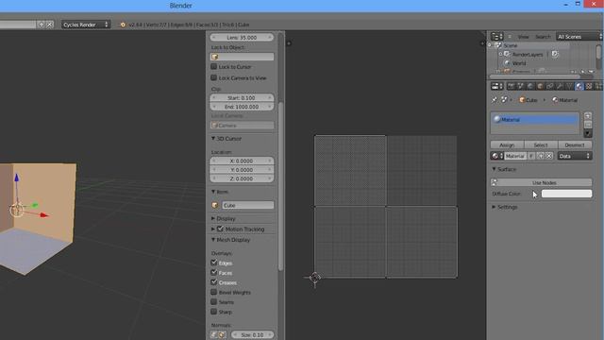Enable Lock to Cursor checkbox
The image size is (604, 340).
pyautogui.click(x=214, y=67)
